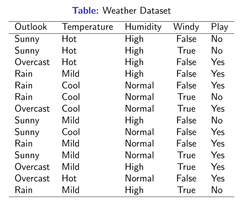The width and height of the screenshot is (244, 204).
Task: Click the Outlook column header
Action: (31, 27)
